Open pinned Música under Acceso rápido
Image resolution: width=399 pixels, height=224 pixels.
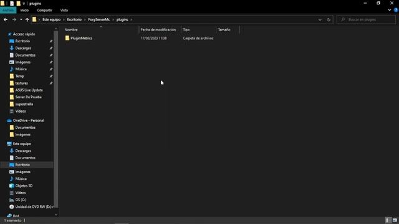click(21, 69)
